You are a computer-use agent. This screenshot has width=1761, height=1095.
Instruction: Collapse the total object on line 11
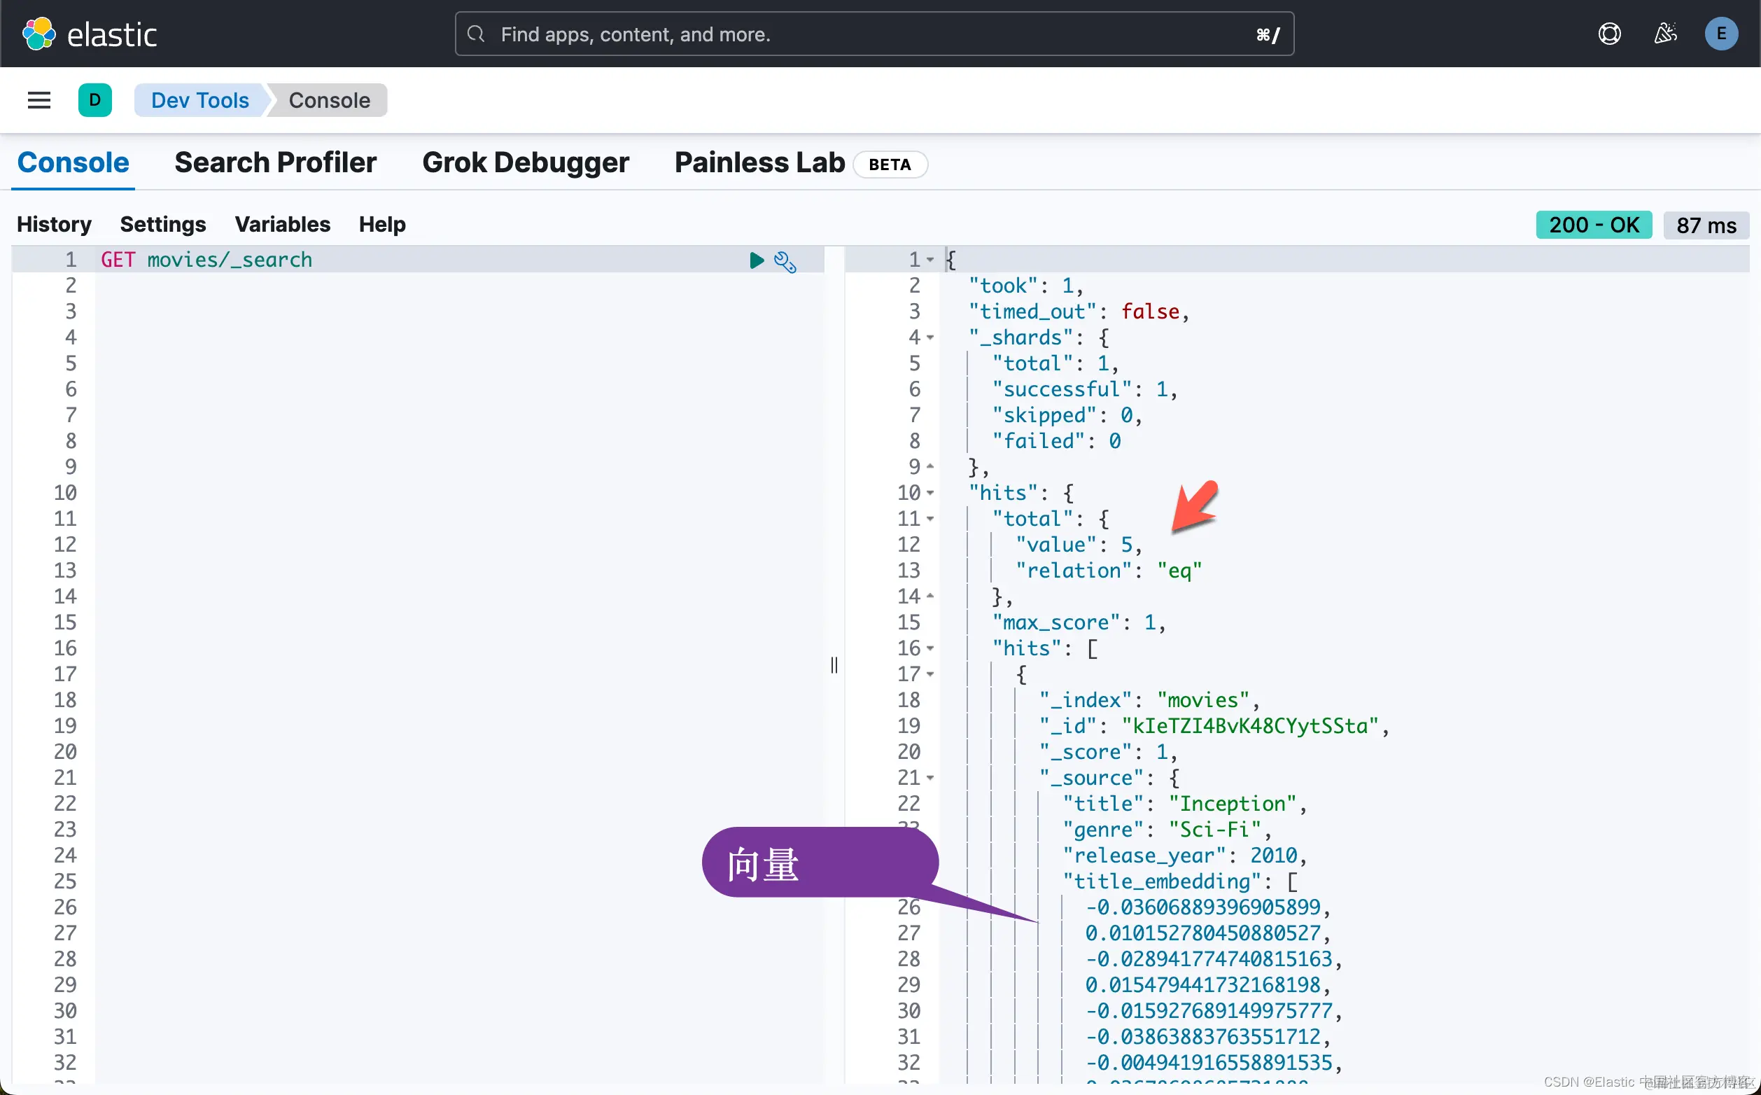[930, 519]
